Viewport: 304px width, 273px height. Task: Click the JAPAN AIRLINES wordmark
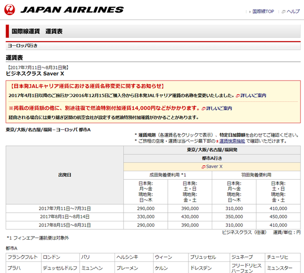coord(72,10)
